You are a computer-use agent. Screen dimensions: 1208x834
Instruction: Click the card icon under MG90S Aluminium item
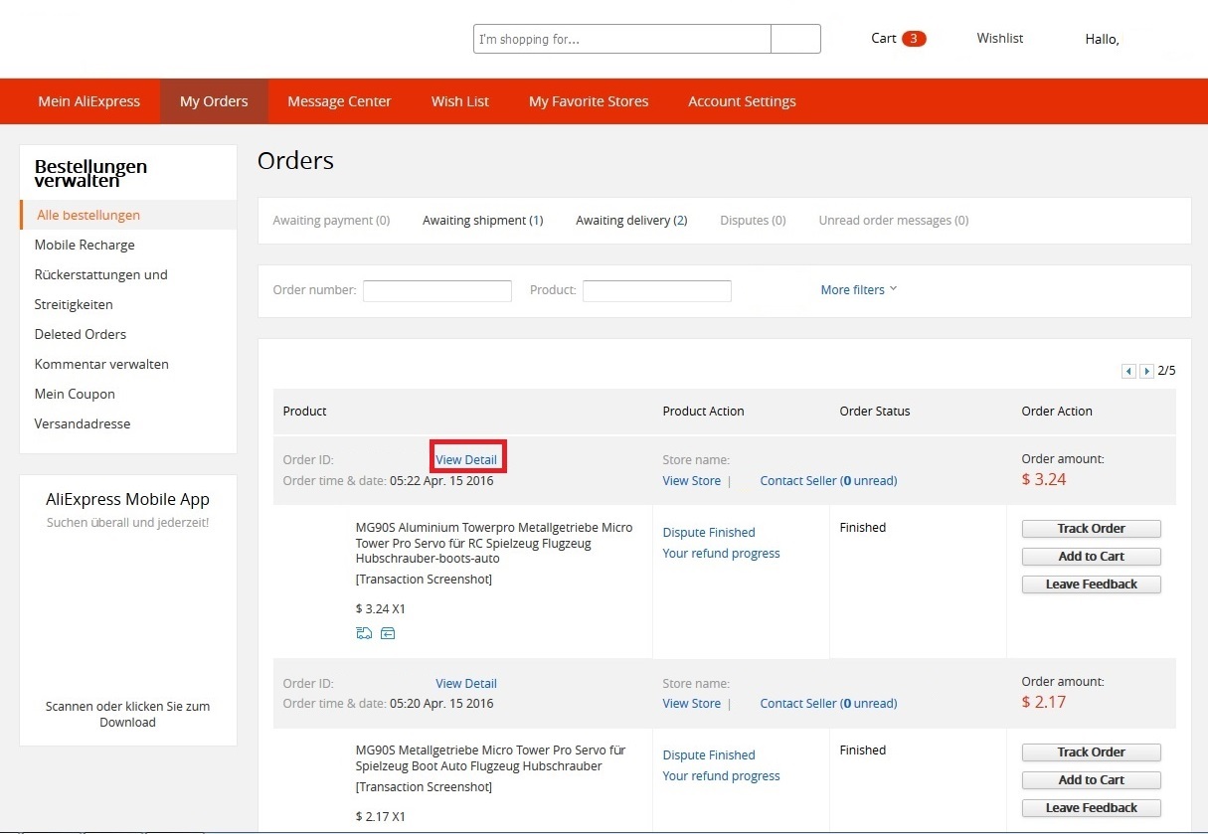[388, 633]
